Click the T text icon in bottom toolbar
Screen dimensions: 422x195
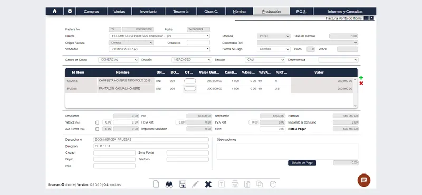(x=221, y=184)
